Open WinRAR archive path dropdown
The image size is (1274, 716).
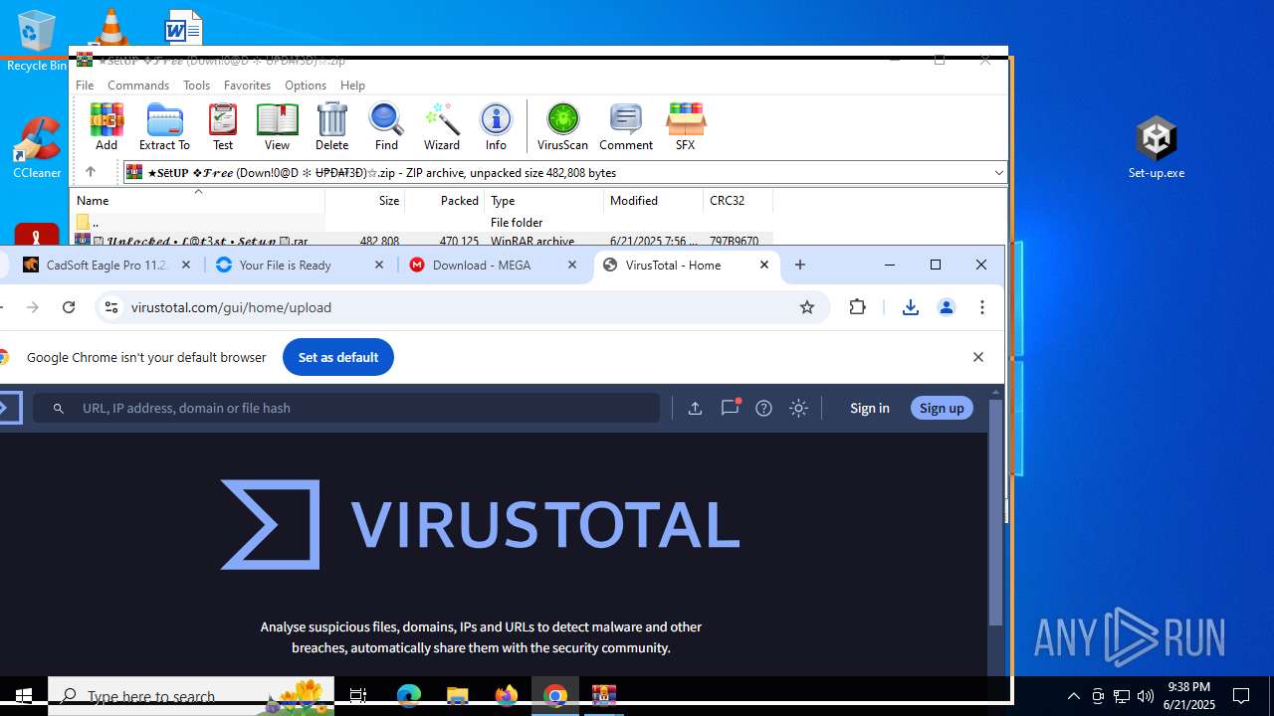tap(998, 173)
